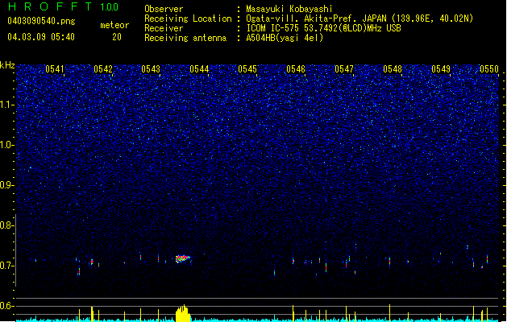Click the Receiving antenna label
The image size is (507, 322).
point(185,38)
